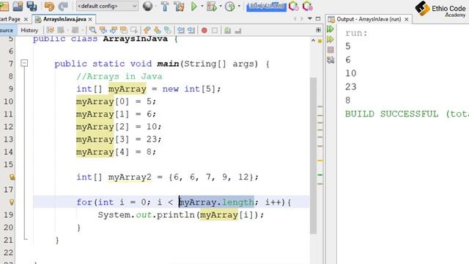Click Find Next Occurrence icon

(114, 30)
